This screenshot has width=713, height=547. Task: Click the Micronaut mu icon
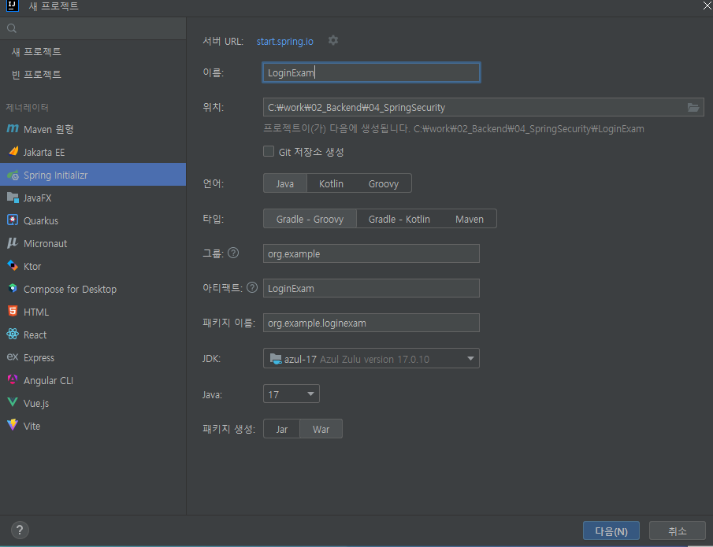point(13,243)
